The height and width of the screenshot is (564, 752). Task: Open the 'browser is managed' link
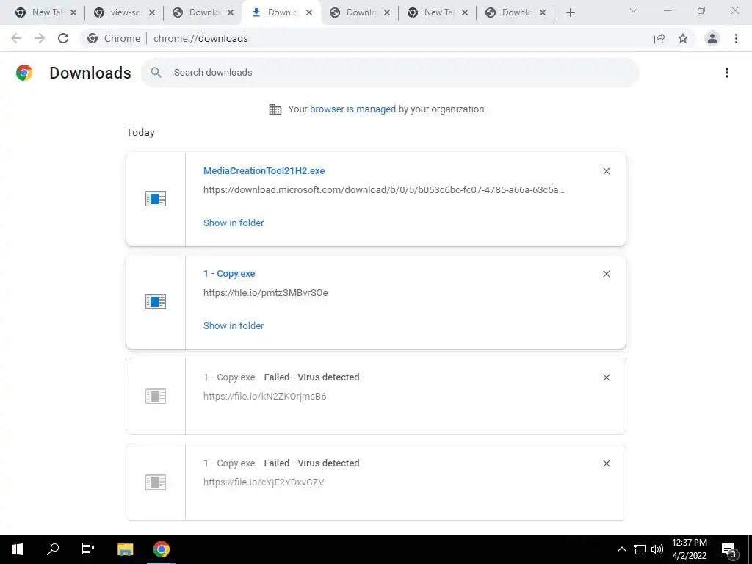pos(352,109)
